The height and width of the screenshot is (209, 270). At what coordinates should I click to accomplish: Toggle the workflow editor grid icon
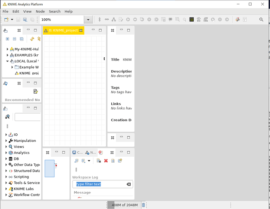tap(192, 19)
